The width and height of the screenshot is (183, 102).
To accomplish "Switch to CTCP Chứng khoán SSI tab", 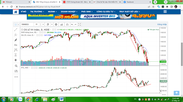I will (77, 2).
